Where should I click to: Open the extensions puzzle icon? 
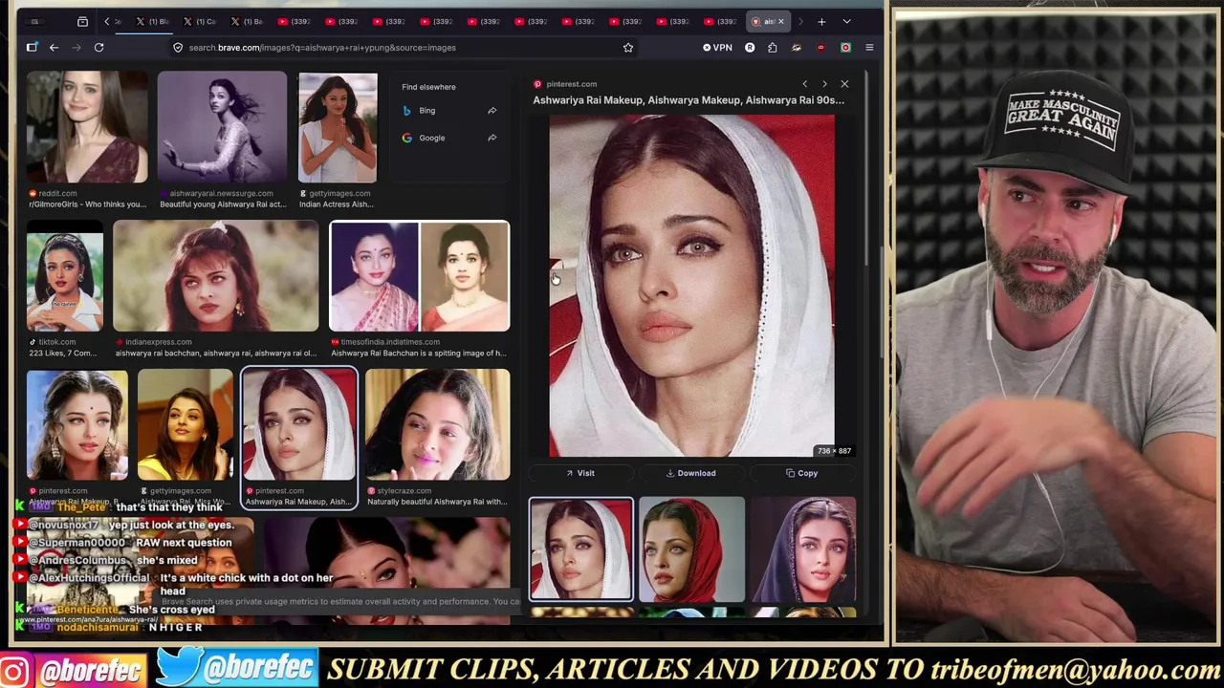click(x=773, y=47)
